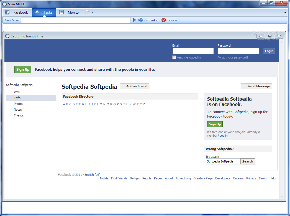Viewport: 290px width, 216px height.
Task: Click Sign Up in side panel
Action: pyautogui.click(x=215, y=124)
